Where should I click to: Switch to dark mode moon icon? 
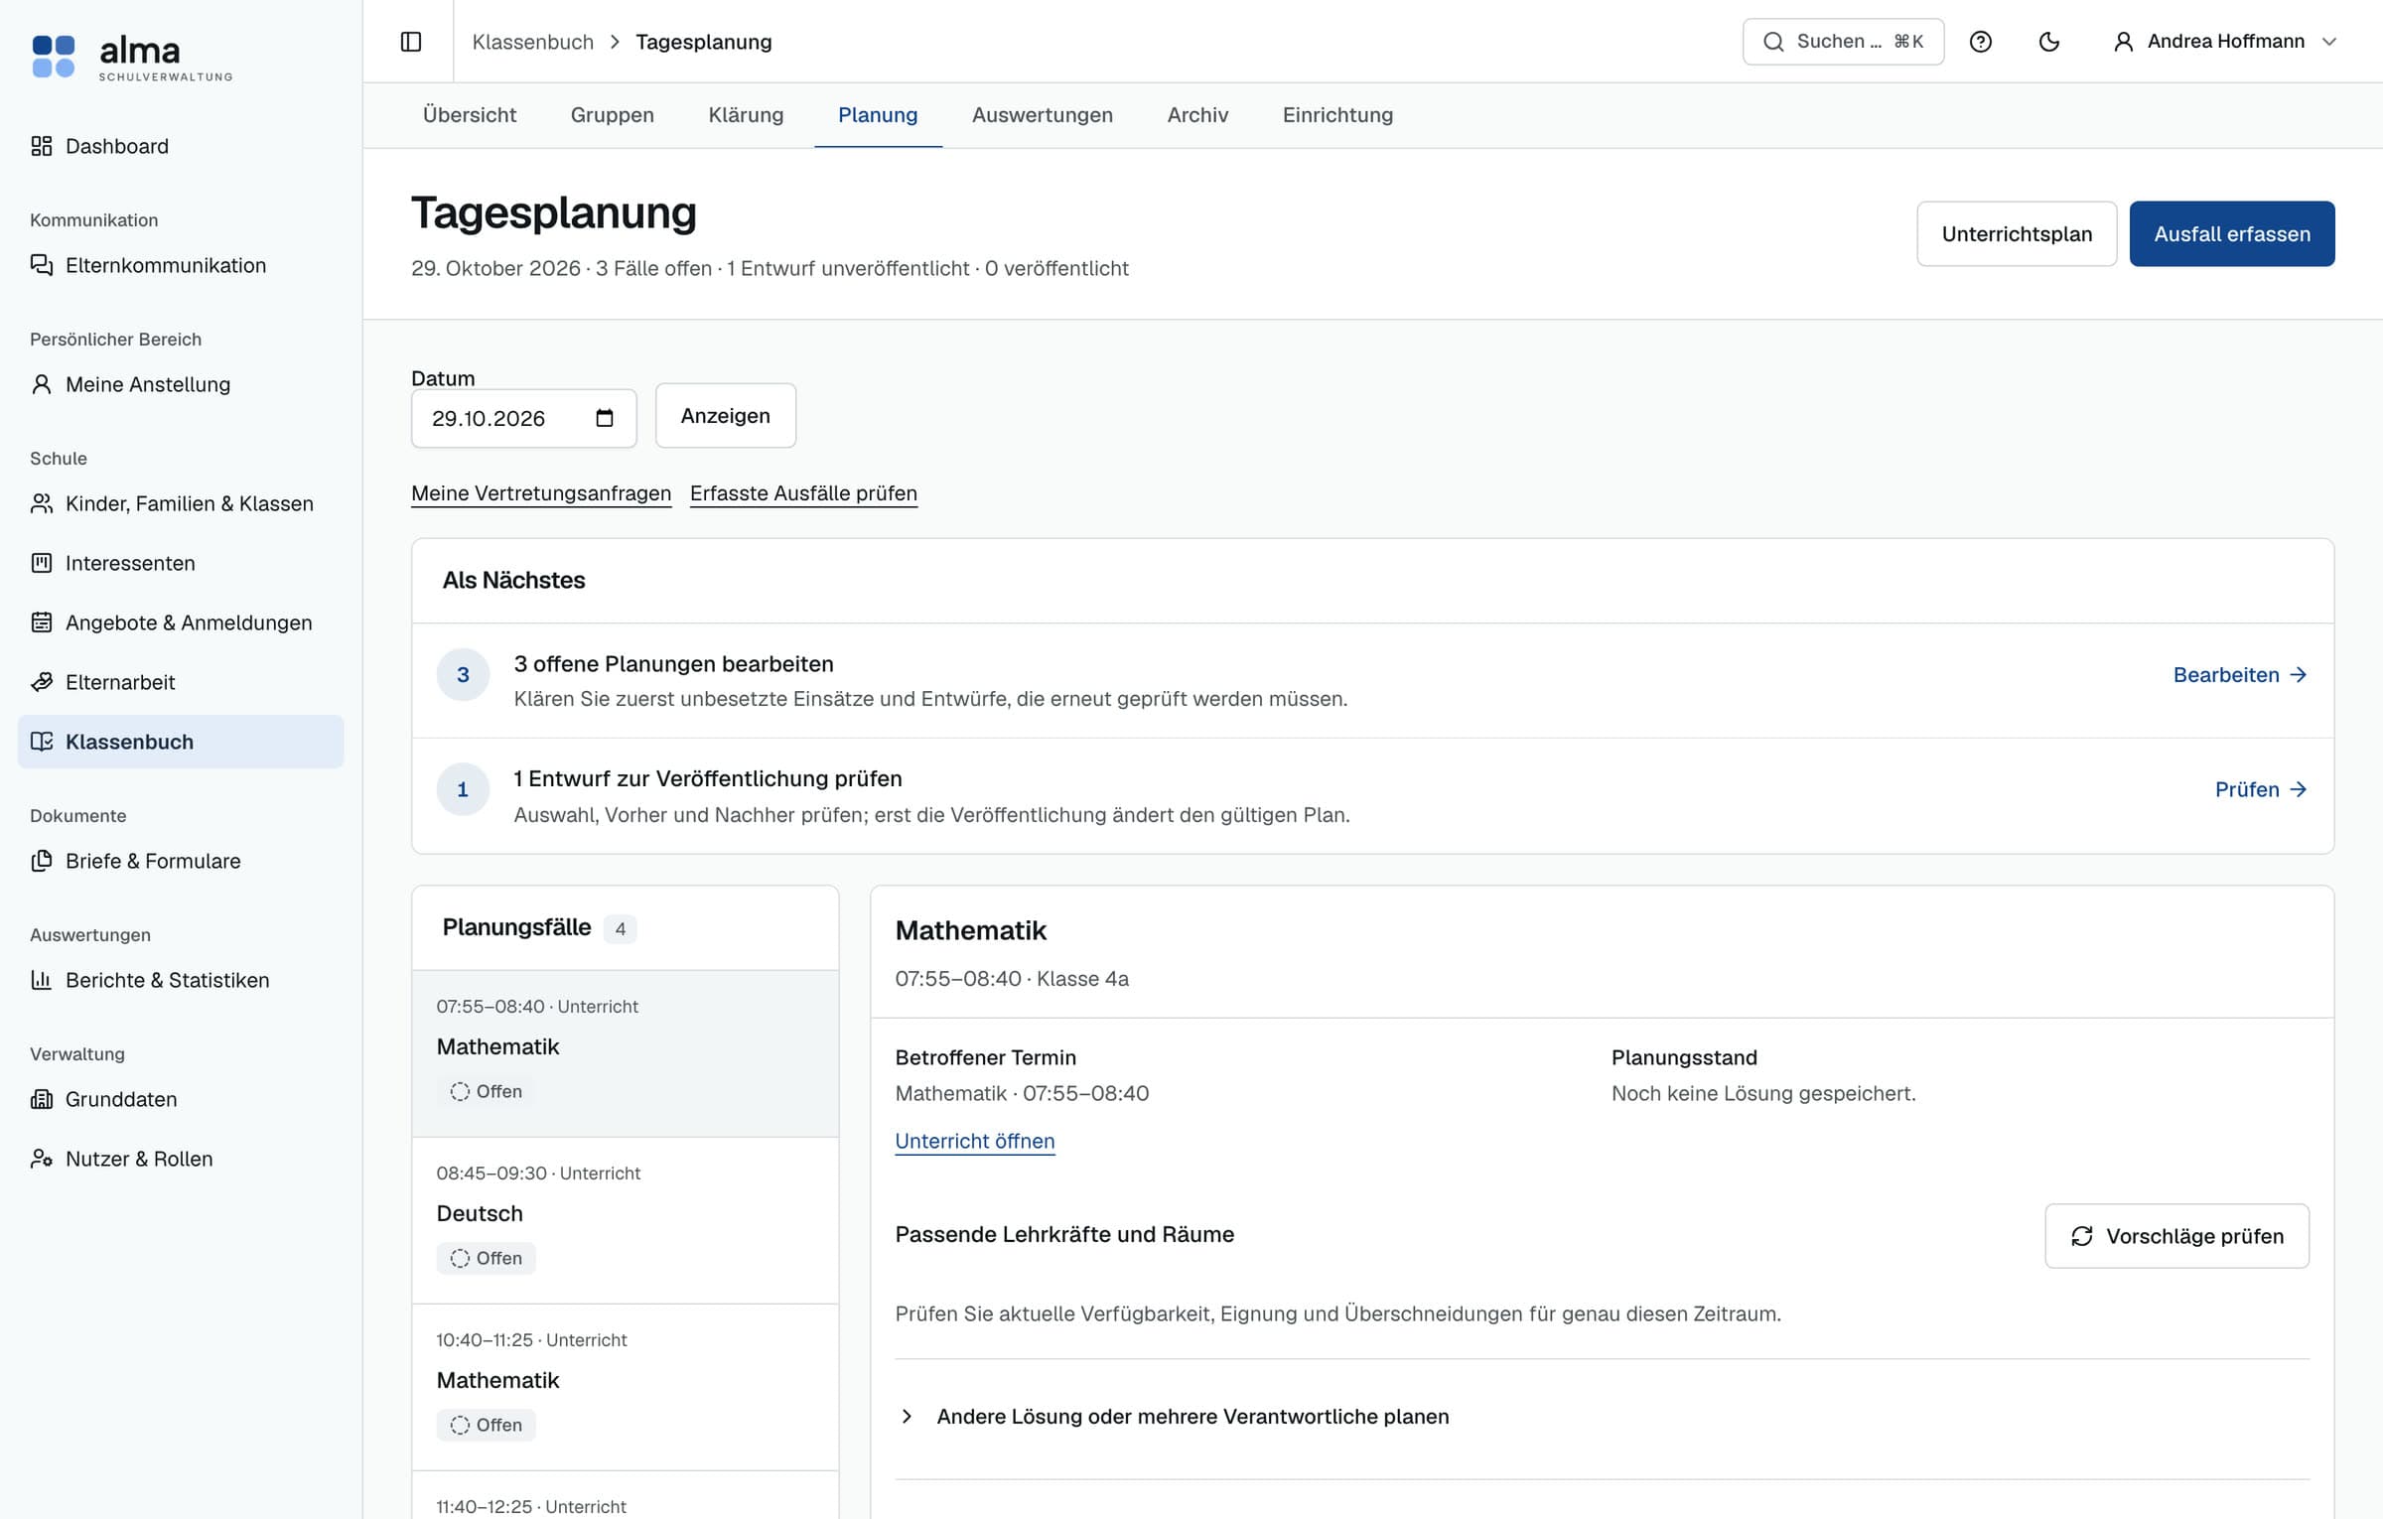[x=2048, y=42]
